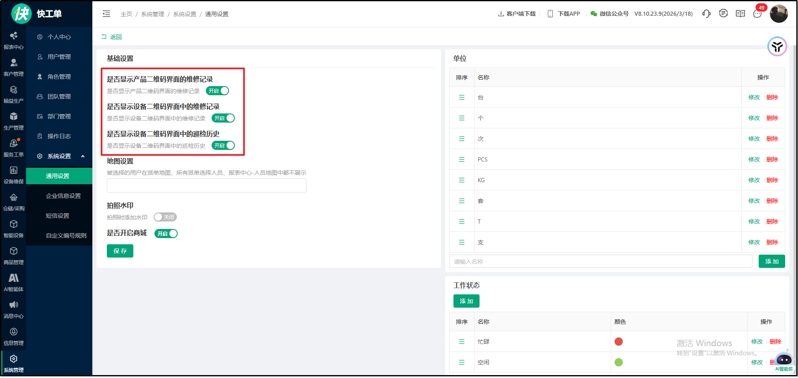798x378 pixels.
Task: Open the 报表中心 sidebar icon
Action: click(x=14, y=40)
